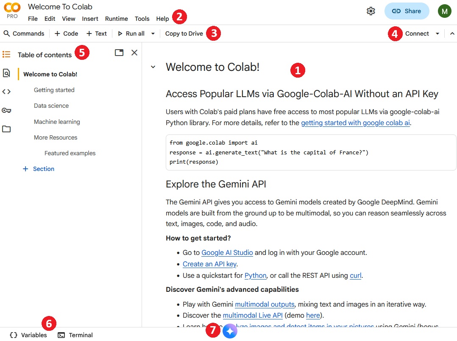
Task: Jump to More Resources section
Action: 56,137
